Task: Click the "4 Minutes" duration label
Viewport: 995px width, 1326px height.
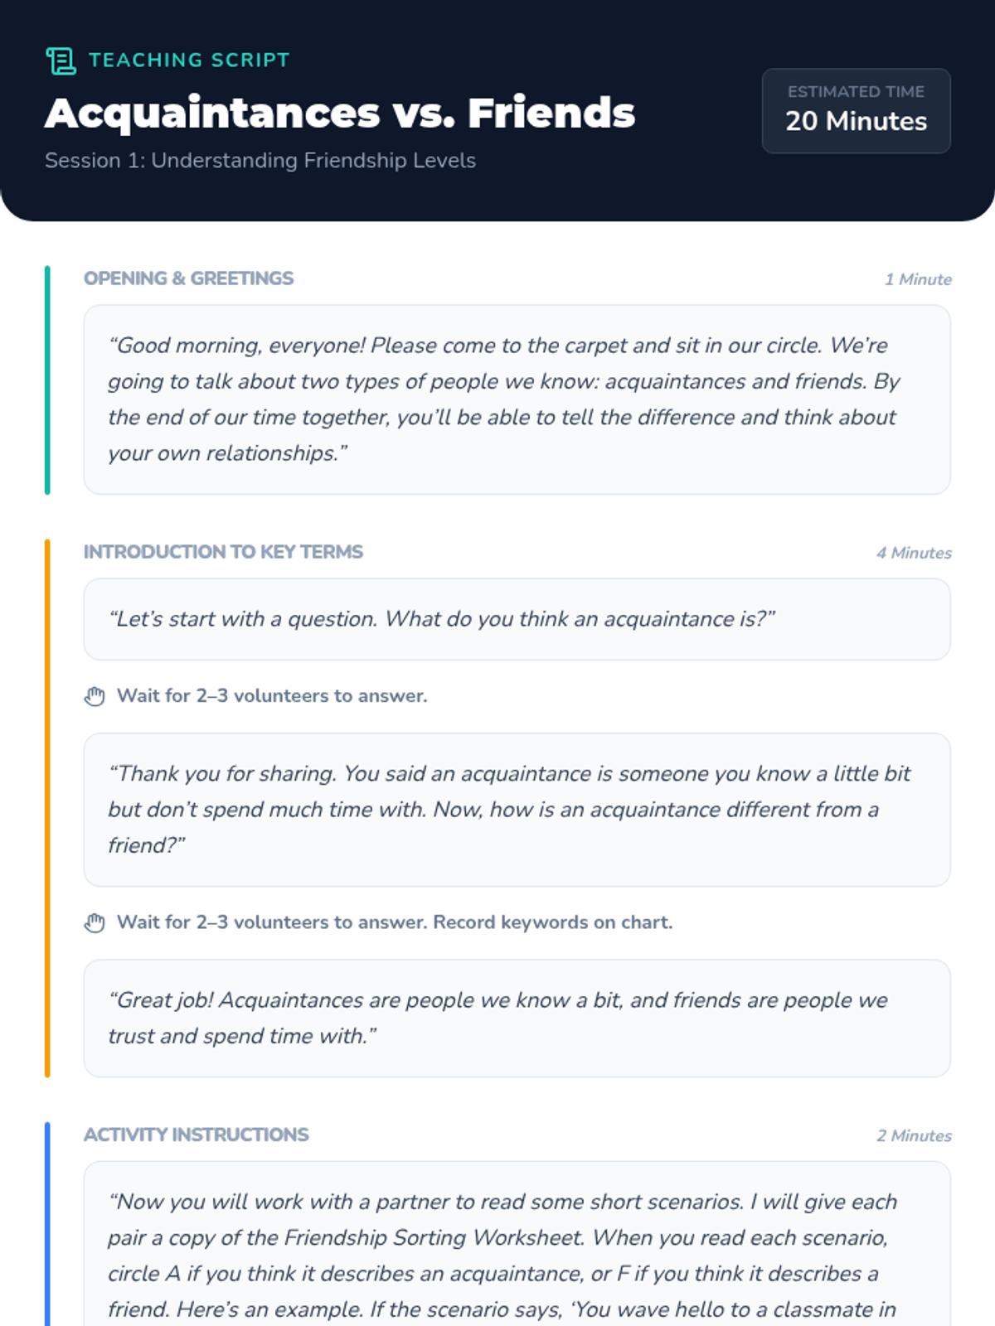Action: tap(914, 554)
